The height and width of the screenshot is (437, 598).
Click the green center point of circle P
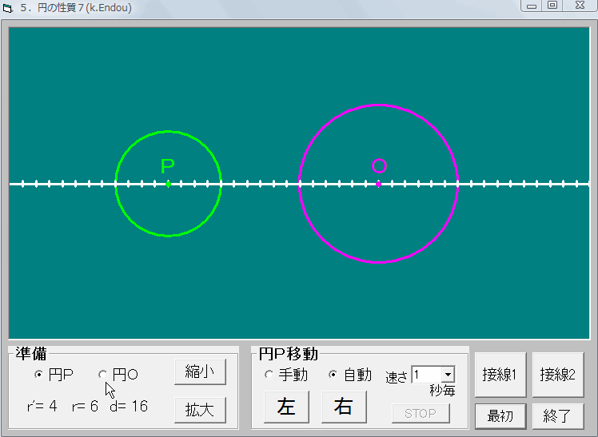click(x=168, y=185)
